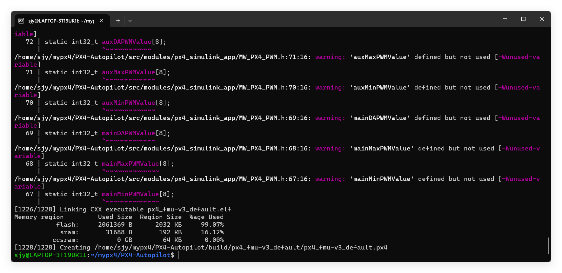This screenshot has width=562, height=273.
Task: Click mainMinPWMValue declaration on line 67
Action: pos(130,194)
